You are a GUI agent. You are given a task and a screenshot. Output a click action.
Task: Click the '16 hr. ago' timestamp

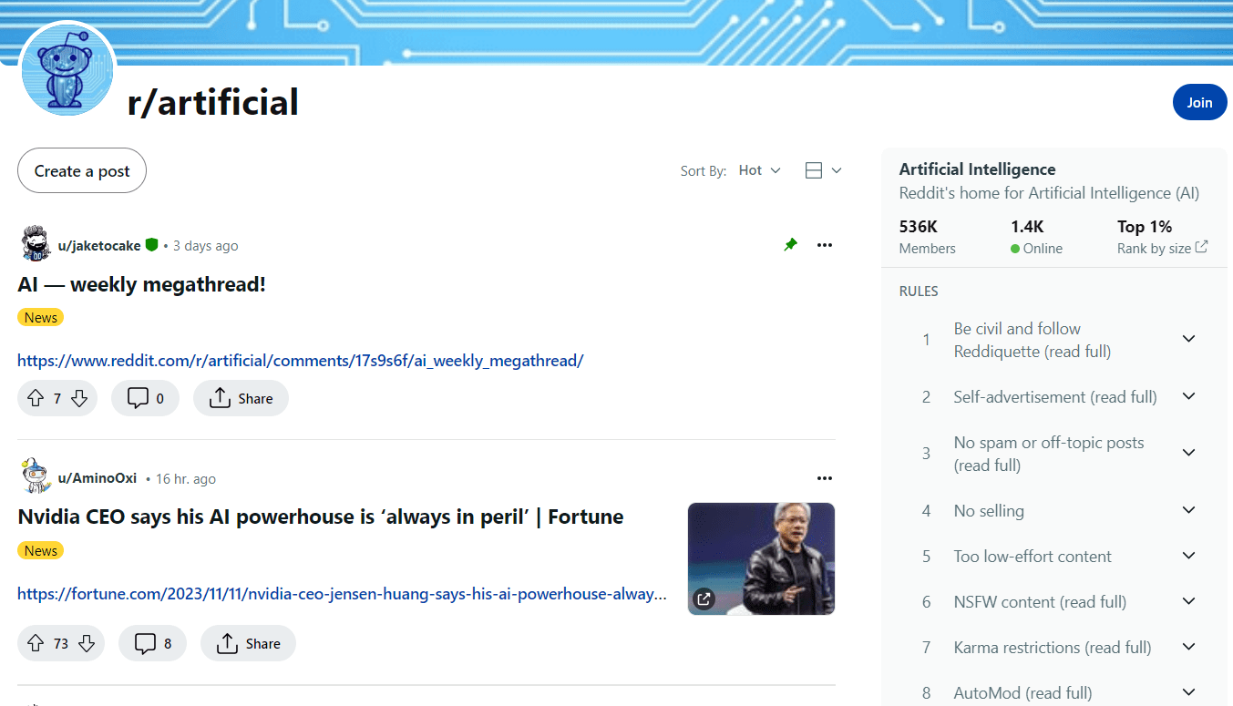186,478
